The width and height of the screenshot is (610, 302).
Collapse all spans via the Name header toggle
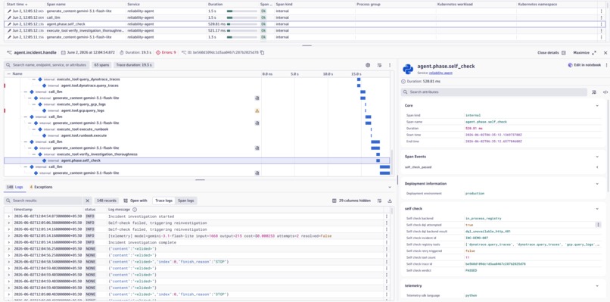click(x=9, y=73)
